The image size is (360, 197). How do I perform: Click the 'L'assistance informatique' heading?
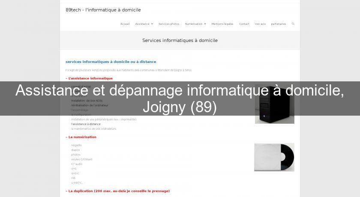[89, 78]
